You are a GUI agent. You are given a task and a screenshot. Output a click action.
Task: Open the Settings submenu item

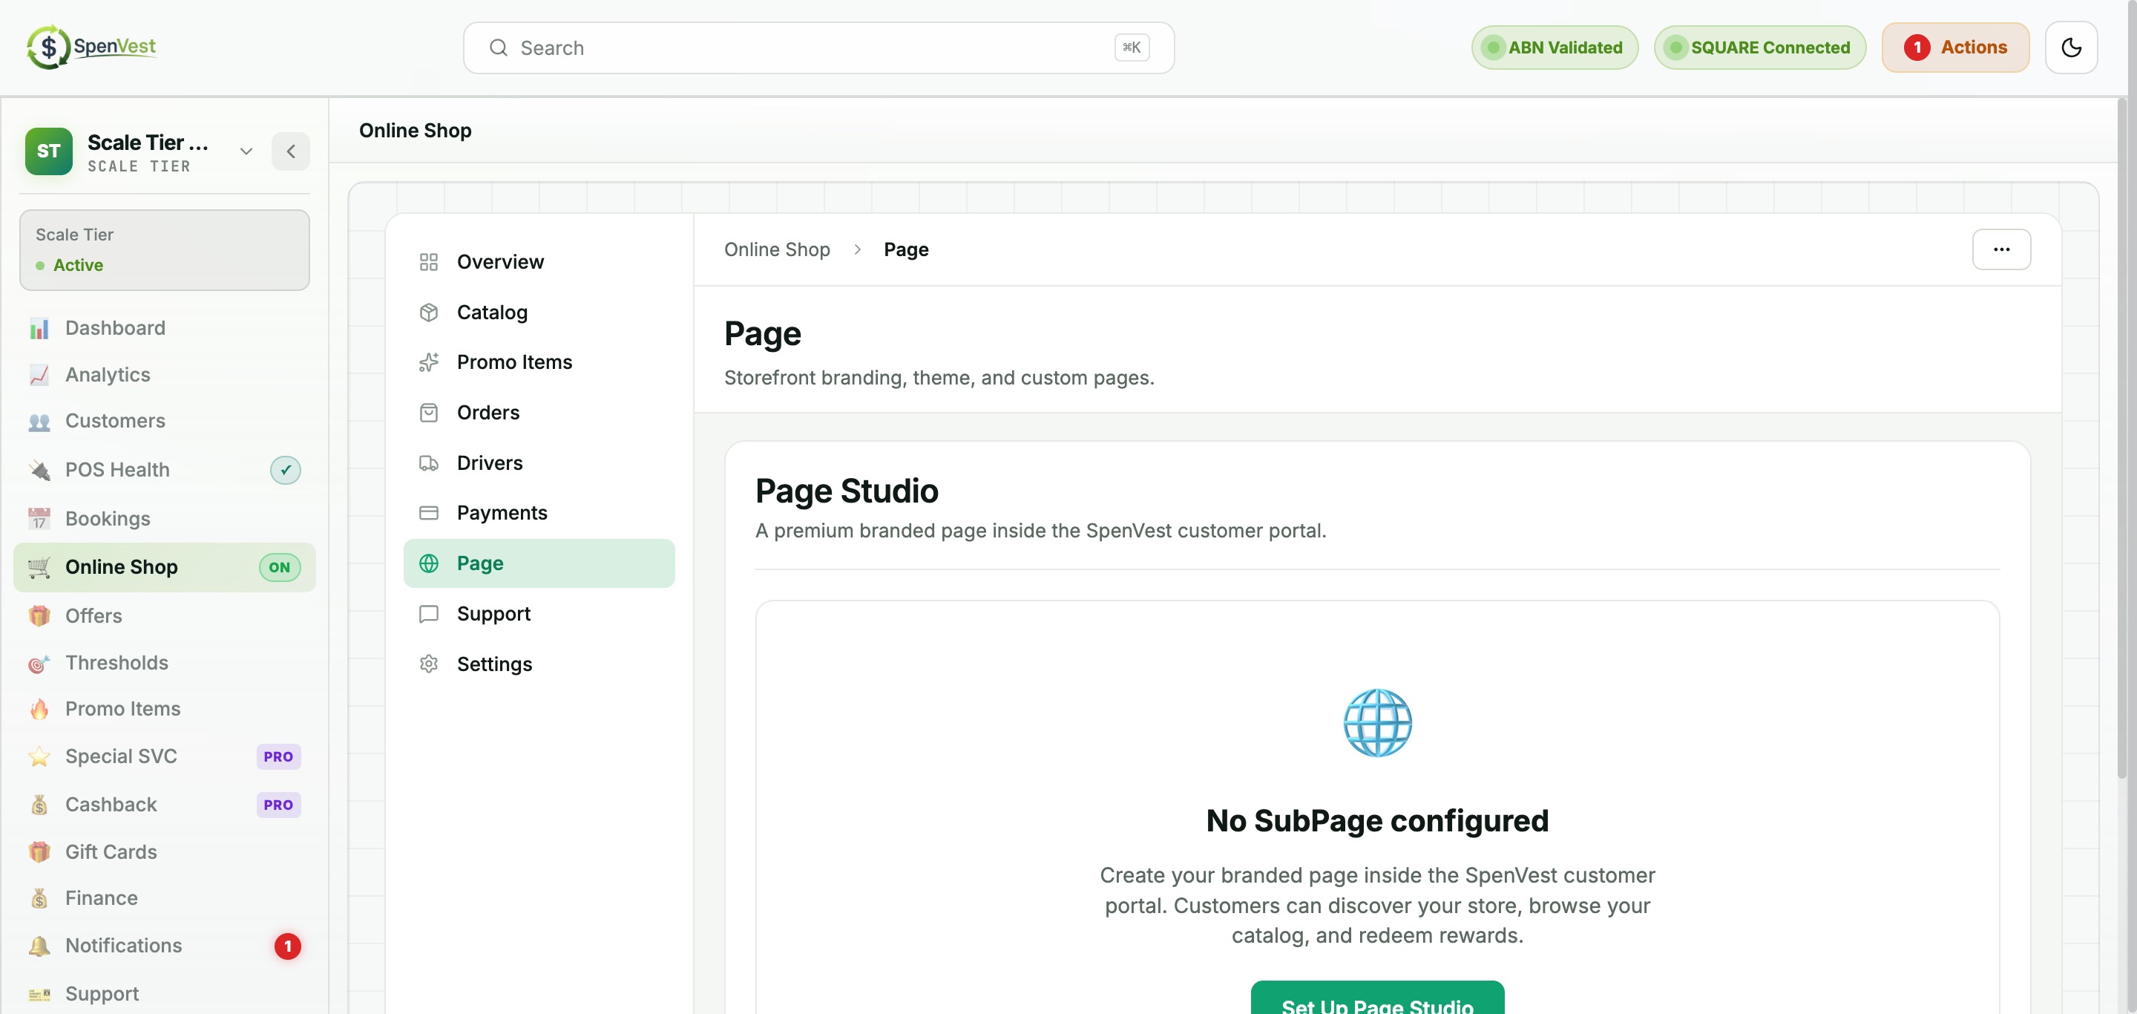[539, 664]
